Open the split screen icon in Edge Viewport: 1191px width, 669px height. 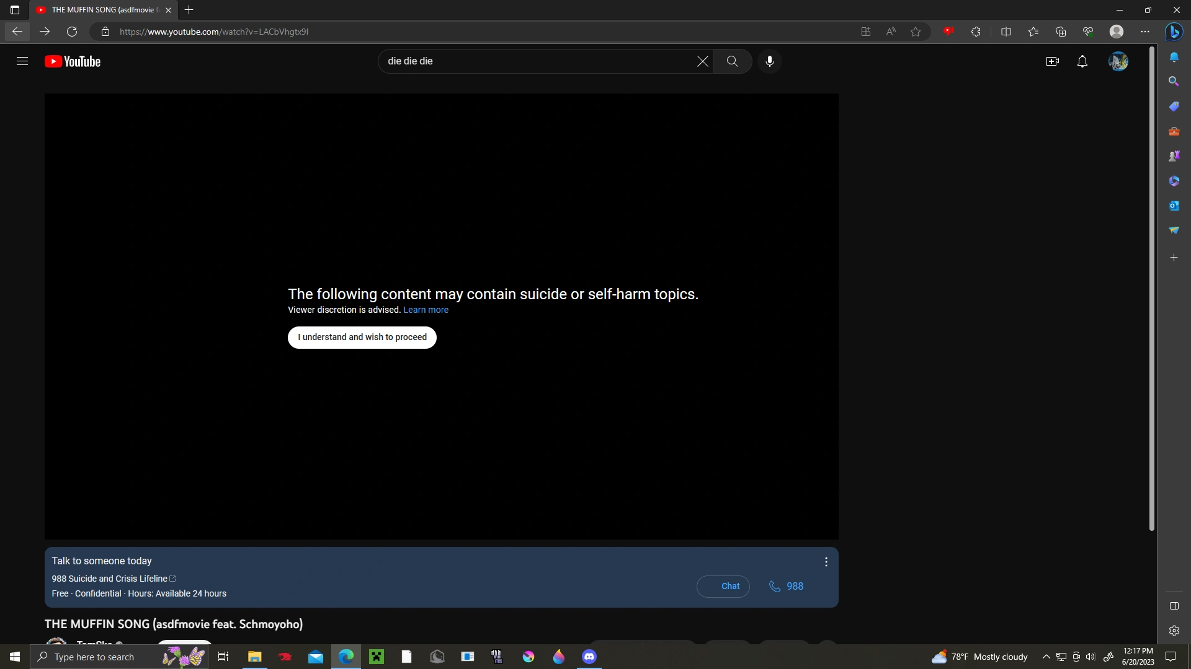[x=1006, y=32]
